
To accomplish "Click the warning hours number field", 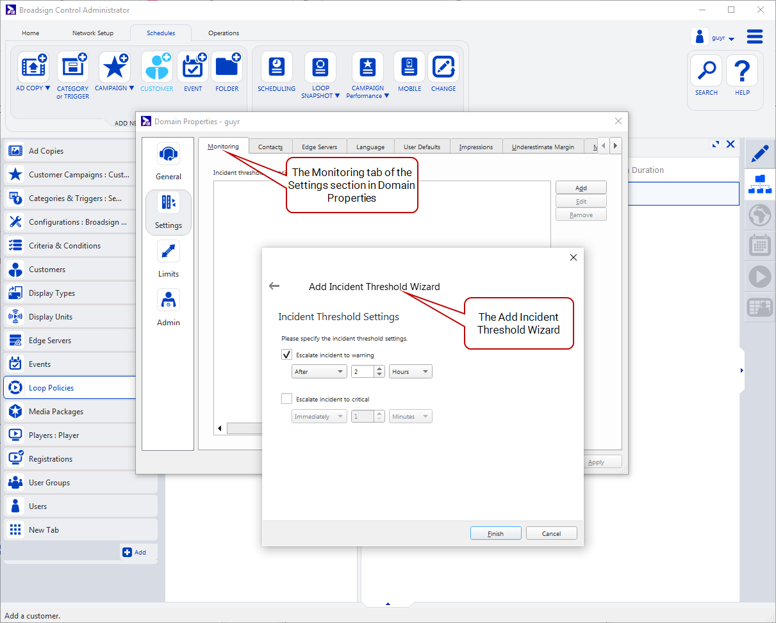I will pos(362,371).
